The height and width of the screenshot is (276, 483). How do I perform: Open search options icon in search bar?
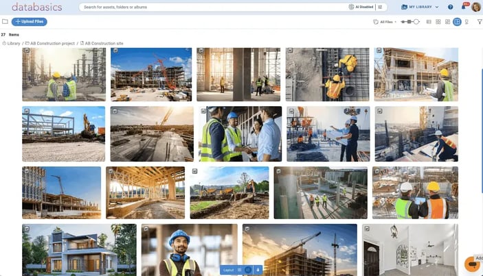pos(380,7)
